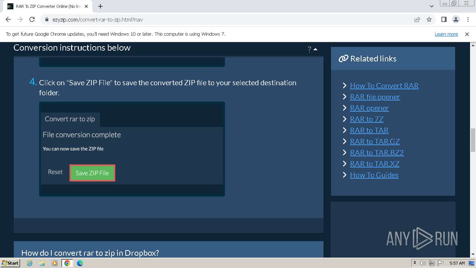Bookmark this page with star

pos(429,19)
